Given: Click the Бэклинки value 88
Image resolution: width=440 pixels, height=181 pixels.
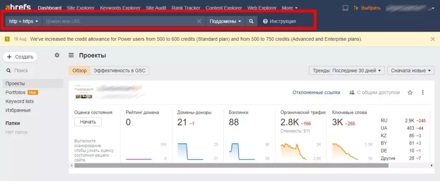Looking at the screenshot, I should tap(234, 122).
